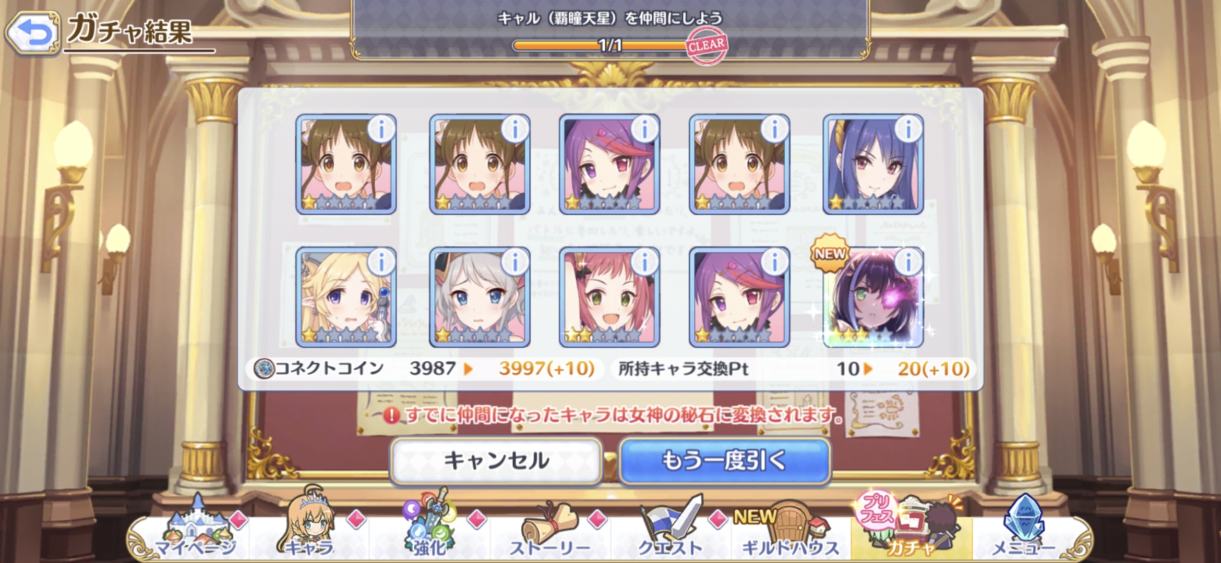This screenshot has width=1221, height=563.
Task: Click the コネクトコイン counter row
Action: click(424, 369)
